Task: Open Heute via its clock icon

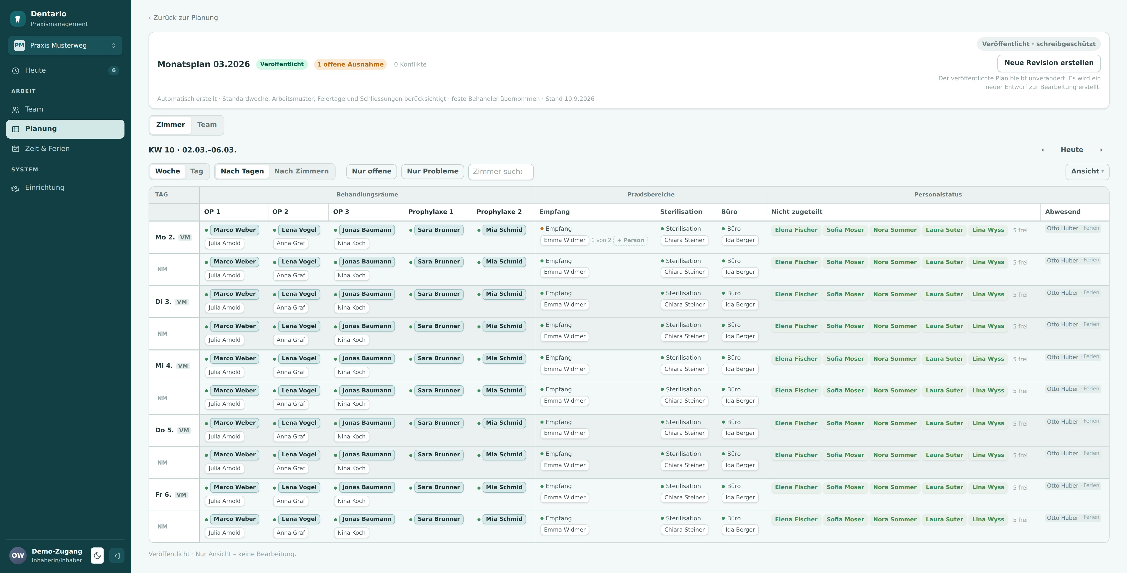Action: pyautogui.click(x=16, y=71)
